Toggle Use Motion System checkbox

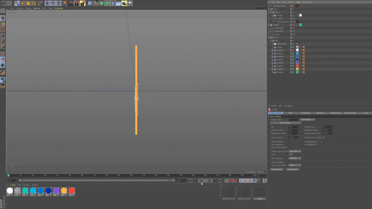click(x=289, y=147)
